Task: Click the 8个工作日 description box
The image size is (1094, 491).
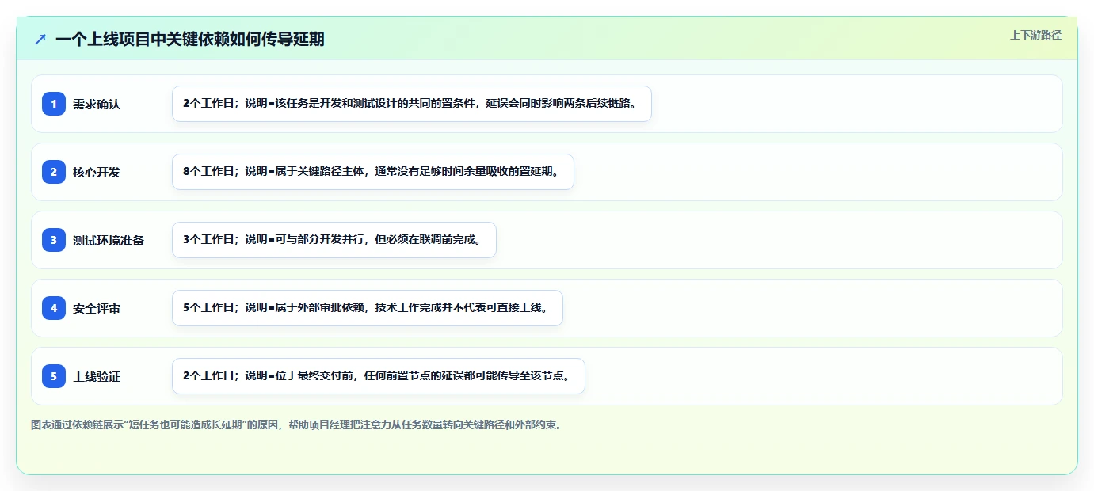Action: [x=373, y=172]
